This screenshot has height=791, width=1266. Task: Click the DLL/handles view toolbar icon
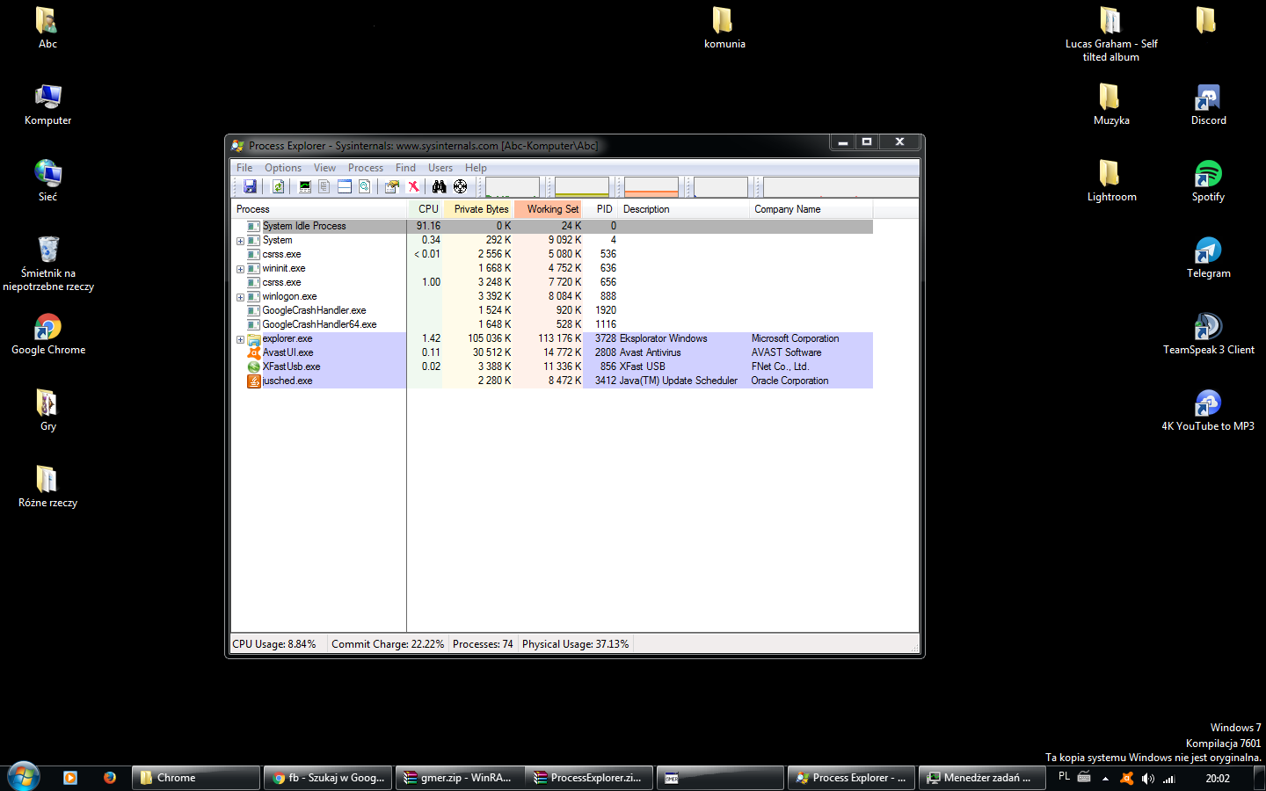(365, 186)
